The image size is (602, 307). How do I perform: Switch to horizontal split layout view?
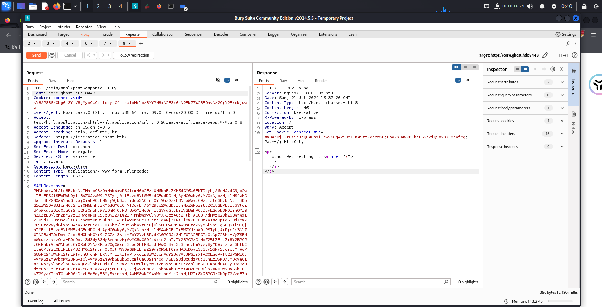(x=465, y=67)
